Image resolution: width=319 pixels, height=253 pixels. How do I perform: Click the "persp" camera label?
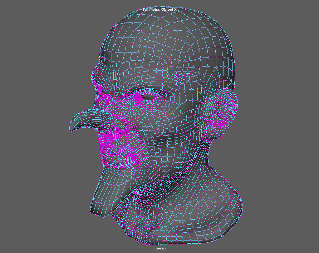161,248
